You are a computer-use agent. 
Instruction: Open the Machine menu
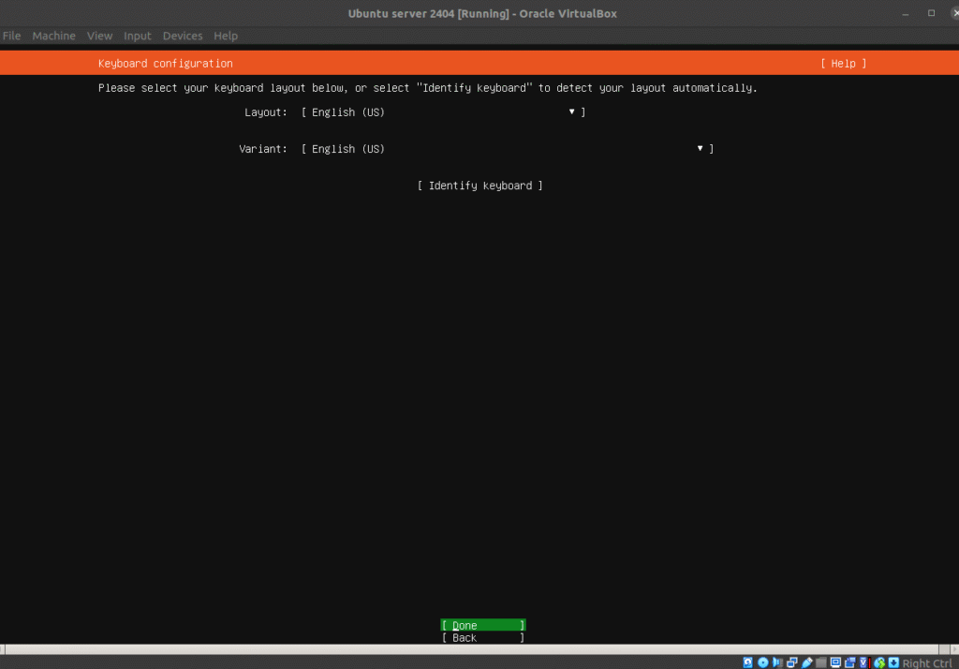point(53,36)
